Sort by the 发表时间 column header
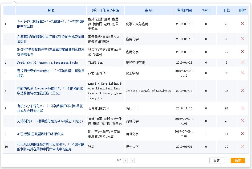Image resolution: width=252 pixels, height=169 pixels. [x=184, y=10]
